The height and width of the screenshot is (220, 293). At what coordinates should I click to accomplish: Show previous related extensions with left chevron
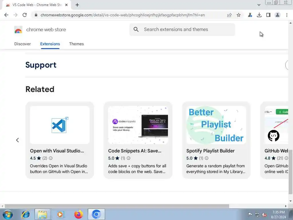17,140
